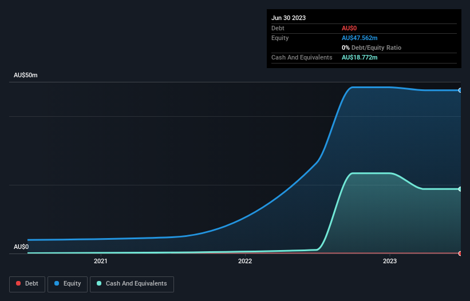The width and height of the screenshot is (470, 301).
Task: Click the AU$50m y-axis label
Action: click(x=26, y=75)
